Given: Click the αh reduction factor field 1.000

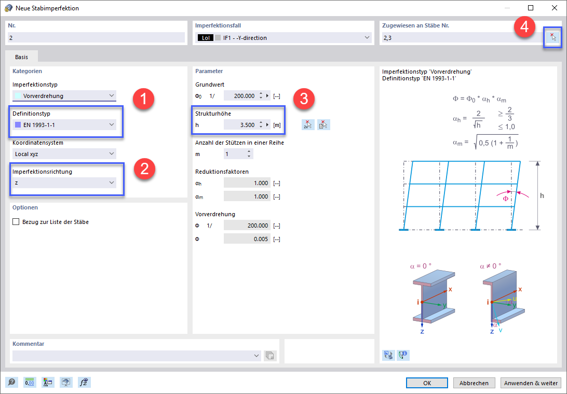Looking at the screenshot, I should click(247, 183).
